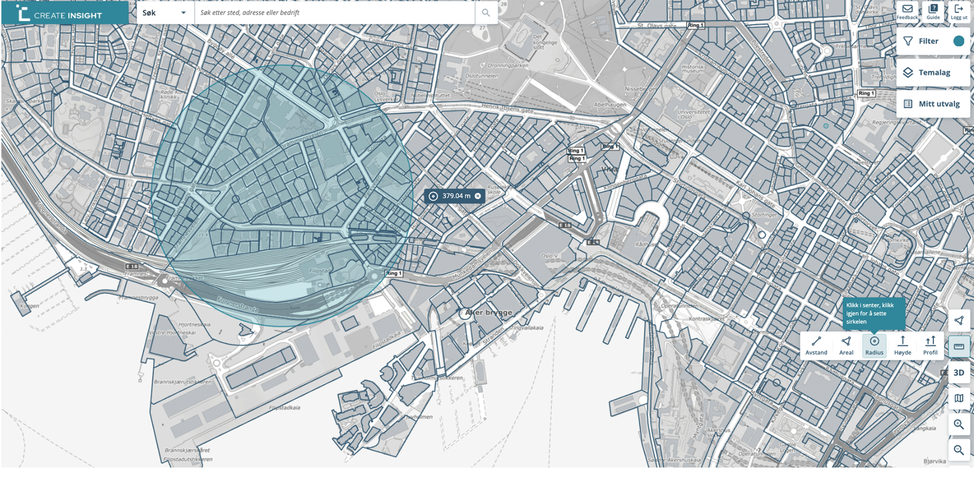The height and width of the screenshot is (487, 974).
Task: Click the Oslo V map label
Action: pyautogui.click(x=549, y=256)
